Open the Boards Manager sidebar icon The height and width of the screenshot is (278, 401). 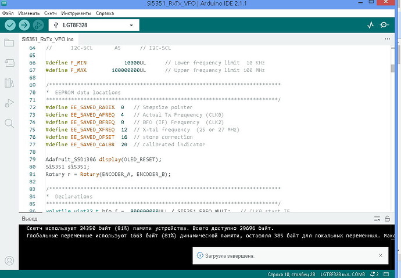pyautogui.click(x=9, y=63)
